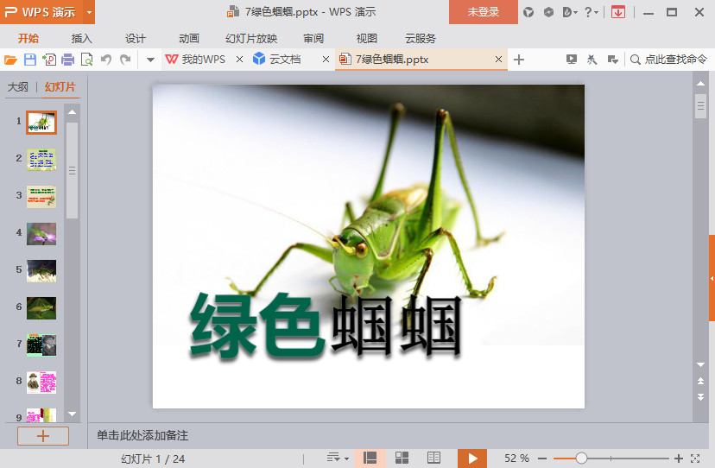Screen dimensions: 715x468
Task: Open the slide sorter view icon
Action: point(402,458)
